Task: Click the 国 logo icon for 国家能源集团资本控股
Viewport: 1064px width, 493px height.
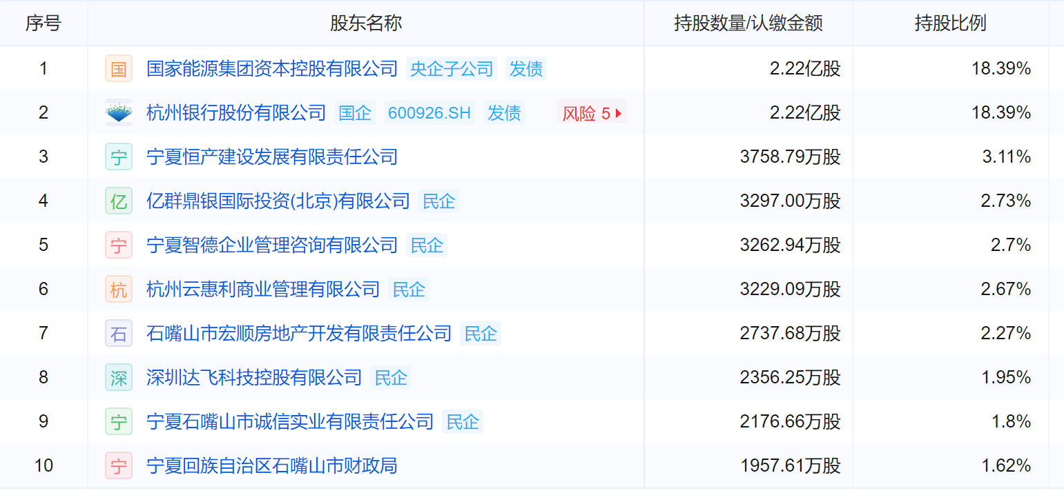Action: (x=119, y=68)
